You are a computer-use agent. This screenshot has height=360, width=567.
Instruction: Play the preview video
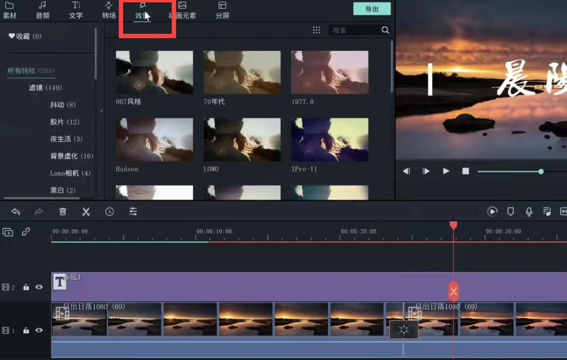click(446, 171)
